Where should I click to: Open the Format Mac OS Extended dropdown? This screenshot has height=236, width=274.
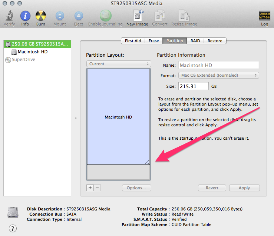coord(219,75)
